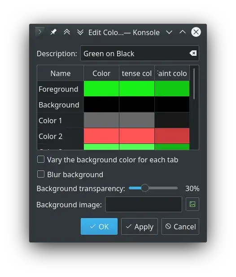Viewport: 236px width, 277px height.
Task: Click the Name column header
Action: click(x=61, y=73)
